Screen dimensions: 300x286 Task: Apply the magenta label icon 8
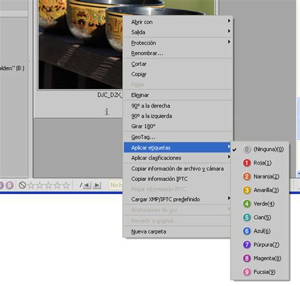(247, 258)
